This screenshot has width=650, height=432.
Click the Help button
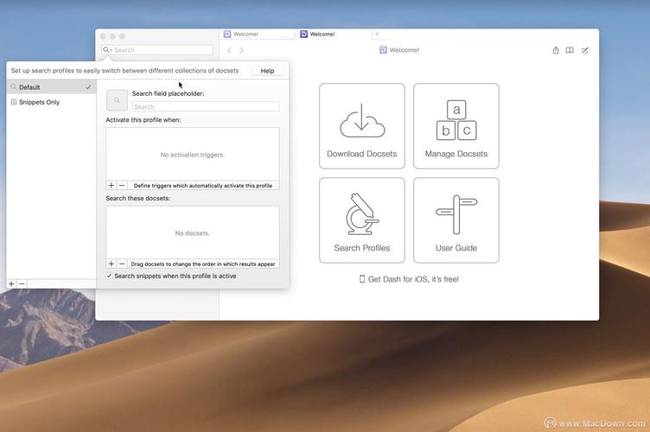(267, 71)
